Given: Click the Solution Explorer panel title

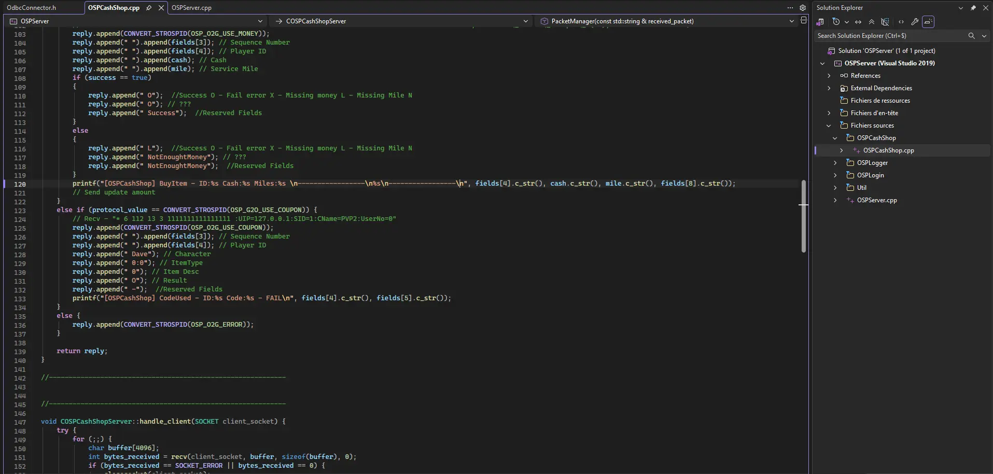Looking at the screenshot, I should (x=840, y=8).
